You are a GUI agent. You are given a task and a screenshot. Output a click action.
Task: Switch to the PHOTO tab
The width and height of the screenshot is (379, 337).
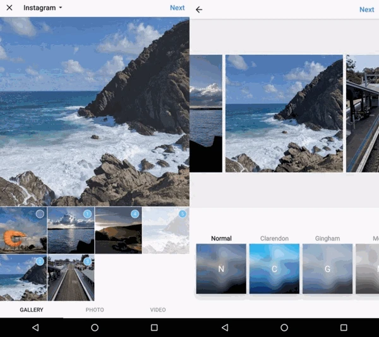pyautogui.click(x=95, y=310)
